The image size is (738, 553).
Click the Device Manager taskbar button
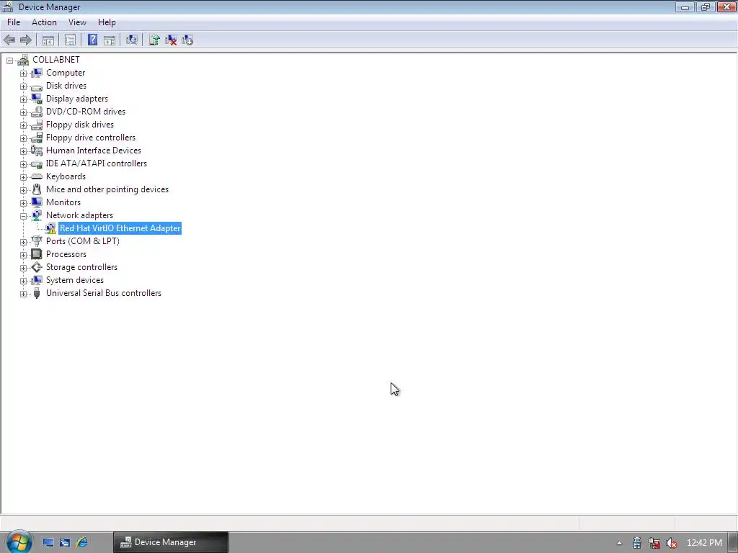point(171,542)
